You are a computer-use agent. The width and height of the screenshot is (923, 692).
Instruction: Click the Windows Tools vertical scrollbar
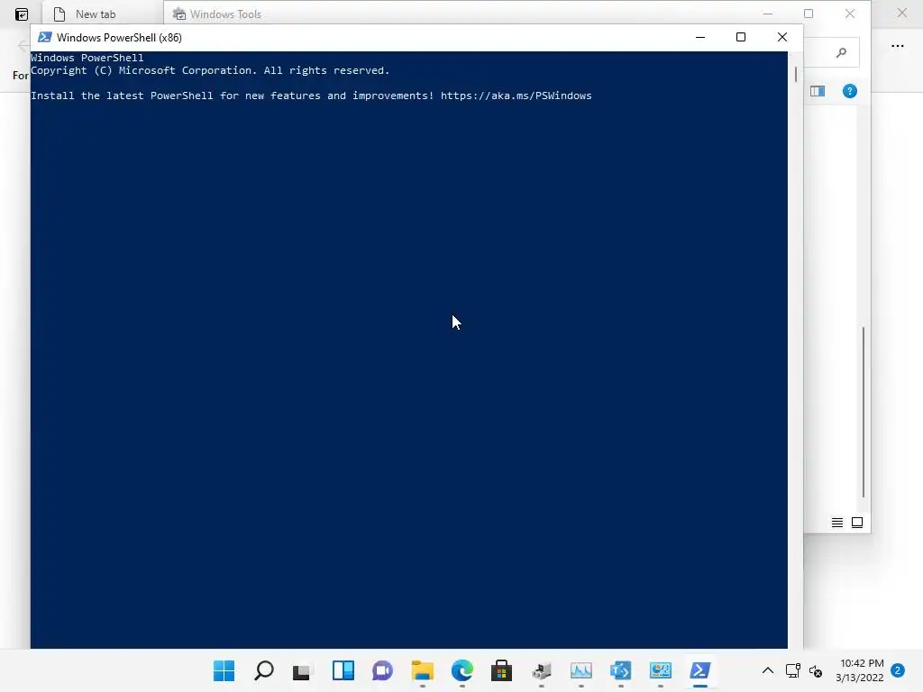point(864,412)
